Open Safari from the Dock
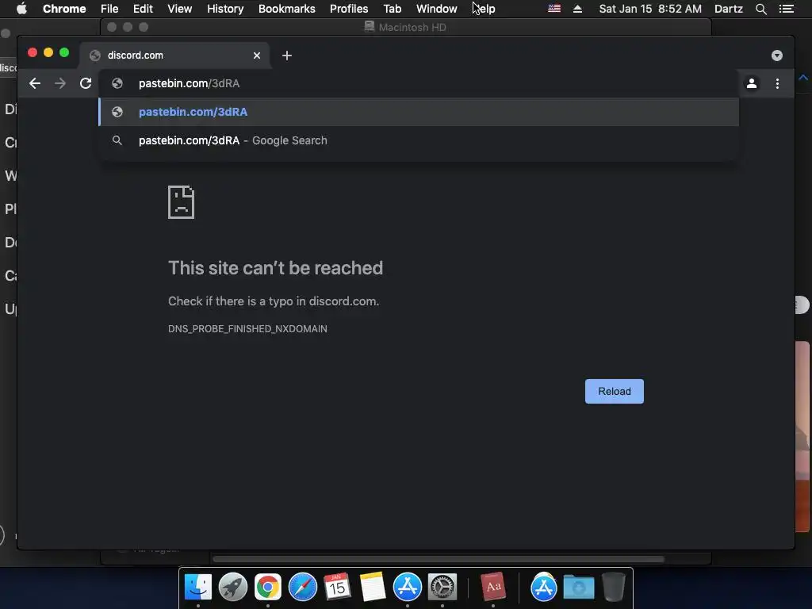The image size is (812, 609). point(302,587)
